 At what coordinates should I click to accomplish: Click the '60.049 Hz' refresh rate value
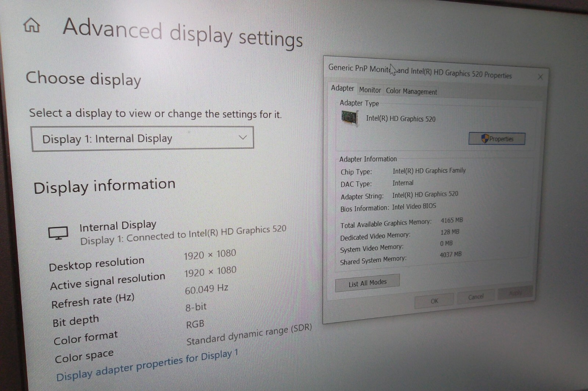point(207,289)
